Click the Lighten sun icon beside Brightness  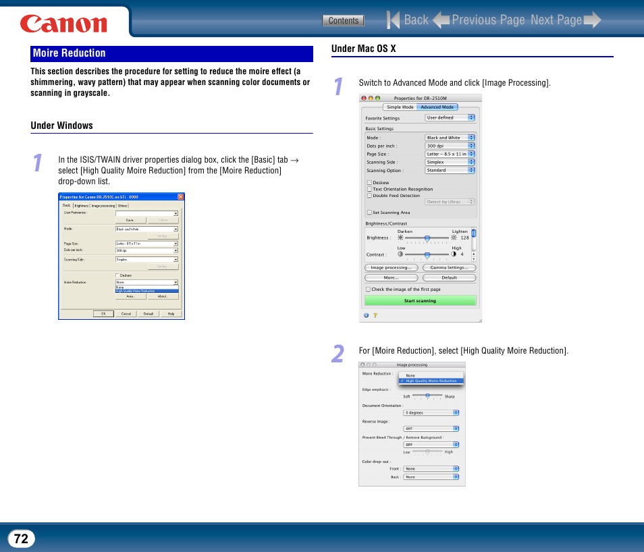pyautogui.click(x=454, y=238)
